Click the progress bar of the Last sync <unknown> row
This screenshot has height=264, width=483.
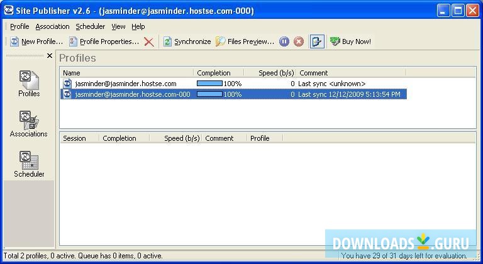(209, 84)
